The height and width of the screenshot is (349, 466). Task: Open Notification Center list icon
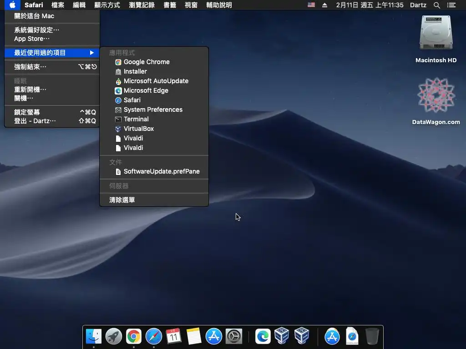451,5
